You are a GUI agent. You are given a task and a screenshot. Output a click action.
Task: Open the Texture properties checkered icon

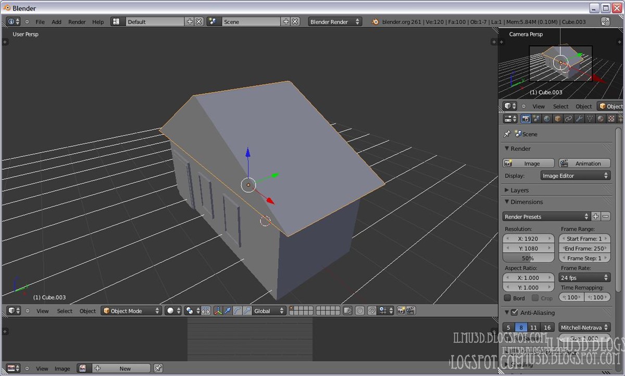tap(610, 118)
